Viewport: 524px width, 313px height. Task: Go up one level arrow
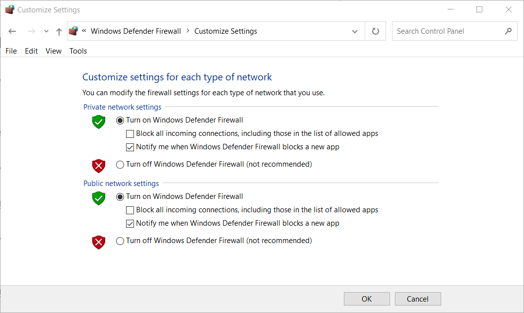(x=59, y=31)
